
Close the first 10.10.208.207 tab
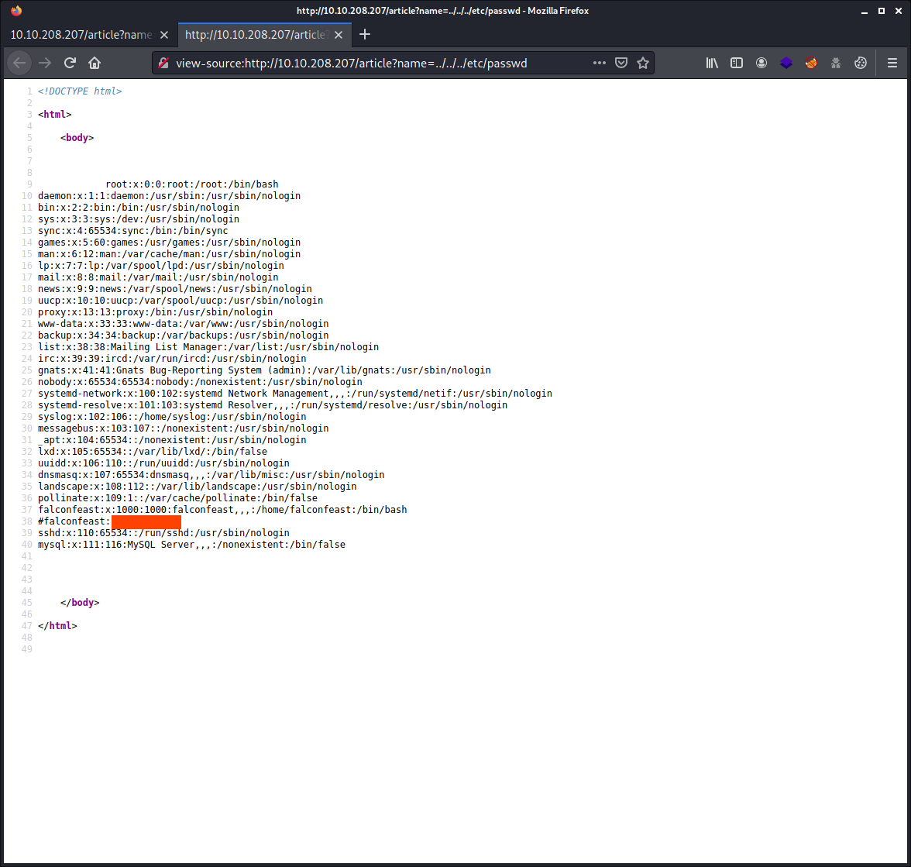coord(164,35)
